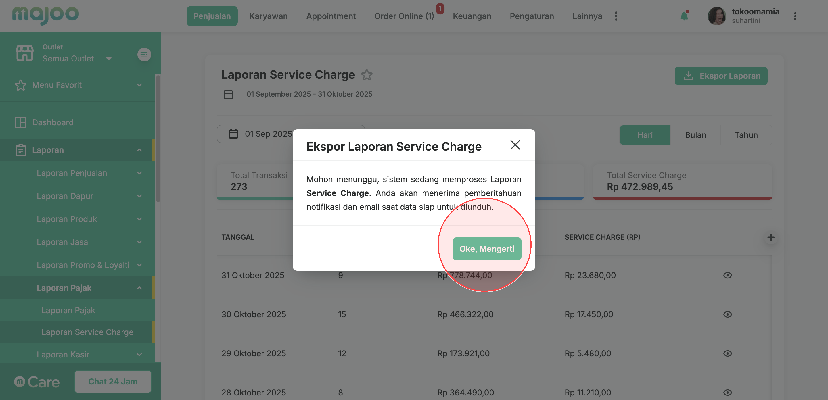Open the Keuangan menu
Image resolution: width=828 pixels, height=400 pixels.
471,16
